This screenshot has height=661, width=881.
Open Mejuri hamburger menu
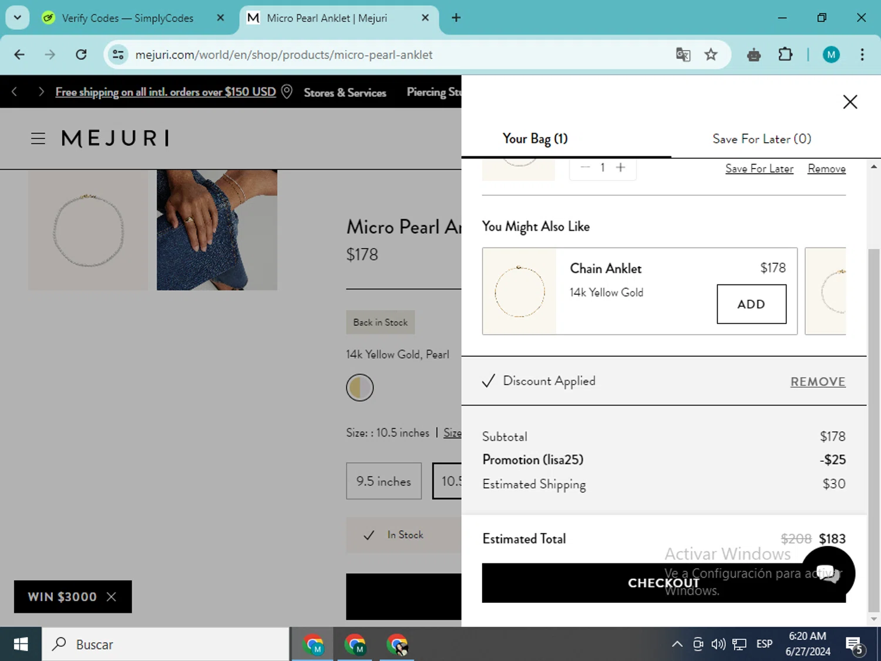(38, 139)
